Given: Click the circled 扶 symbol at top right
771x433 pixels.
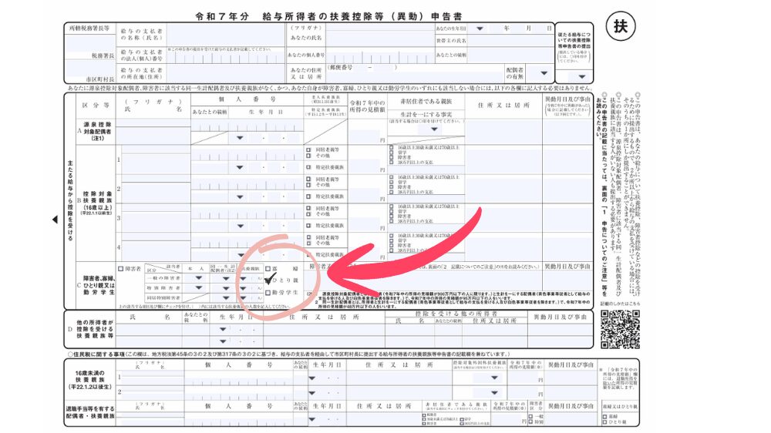Looking at the screenshot, I should pos(619,25).
